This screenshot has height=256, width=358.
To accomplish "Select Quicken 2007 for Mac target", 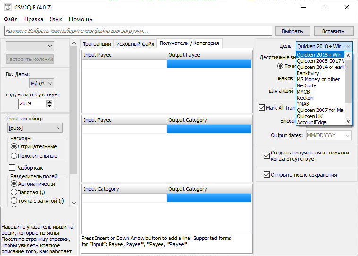I will click(320, 110).
